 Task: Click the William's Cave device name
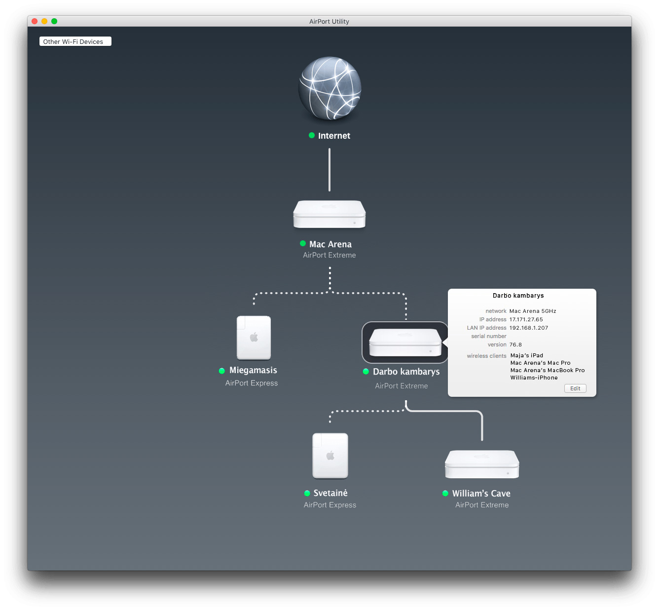(481, 494)
